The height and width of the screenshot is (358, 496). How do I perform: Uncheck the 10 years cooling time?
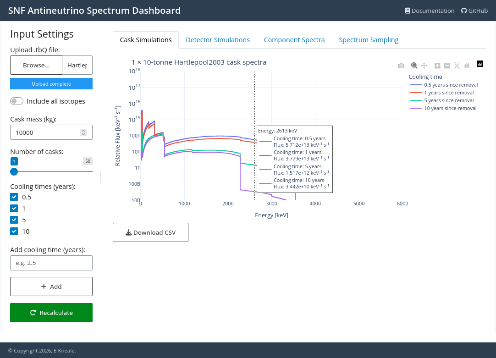(14, 231)
